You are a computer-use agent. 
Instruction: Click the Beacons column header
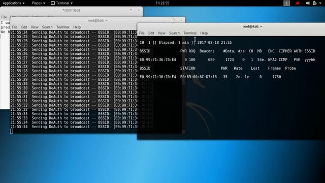click(x=207, y=51)
